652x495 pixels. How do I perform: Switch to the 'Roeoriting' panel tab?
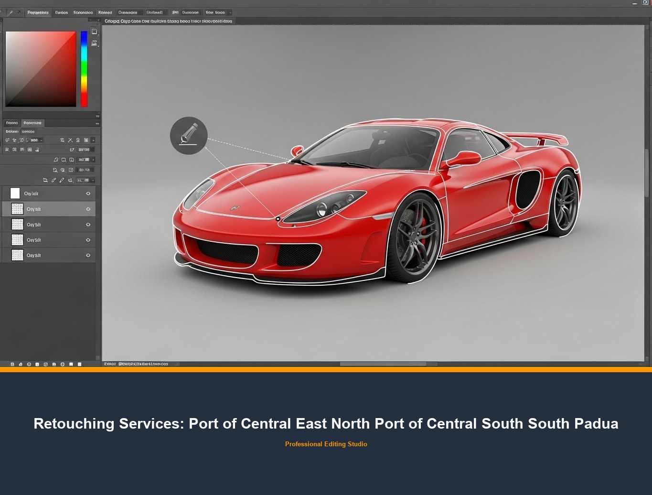point(32,123)
